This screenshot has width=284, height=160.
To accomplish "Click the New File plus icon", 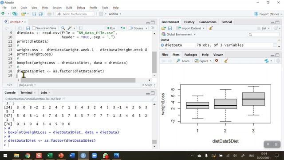I will (x=3, y=14).
